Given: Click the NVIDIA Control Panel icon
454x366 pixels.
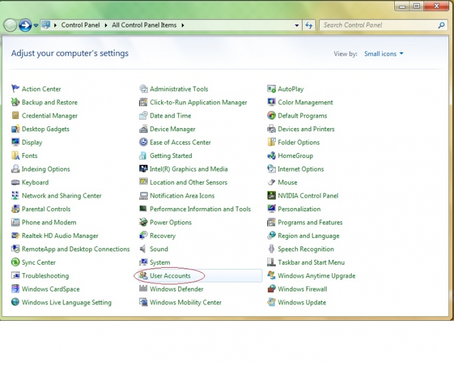Looking at the screenshot, I should tap(272, 196).
